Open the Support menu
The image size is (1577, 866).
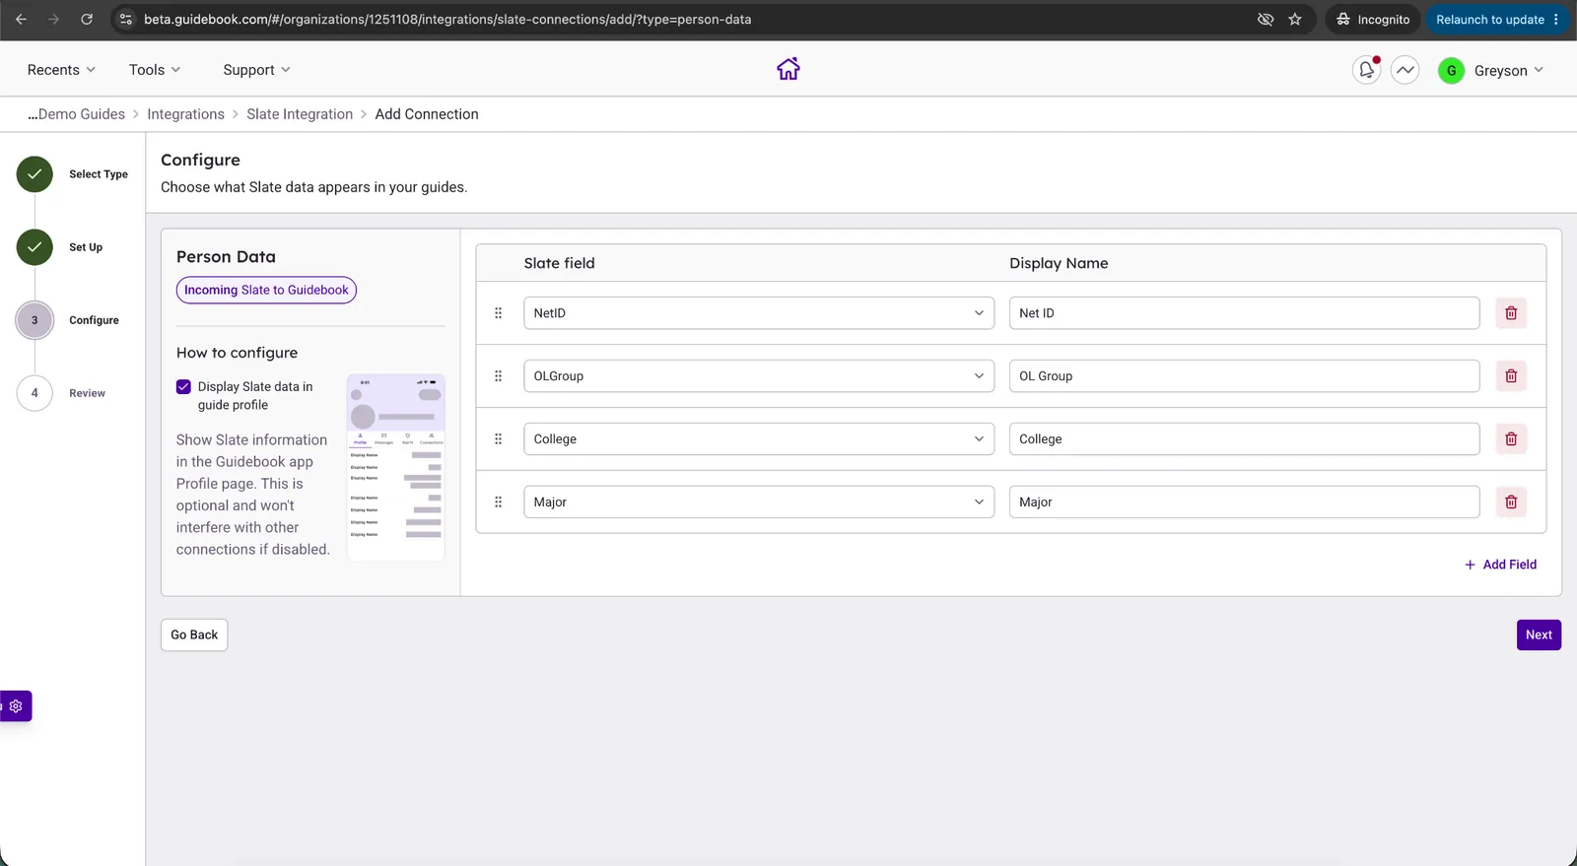pyautogui.click(x=256, y=70)
